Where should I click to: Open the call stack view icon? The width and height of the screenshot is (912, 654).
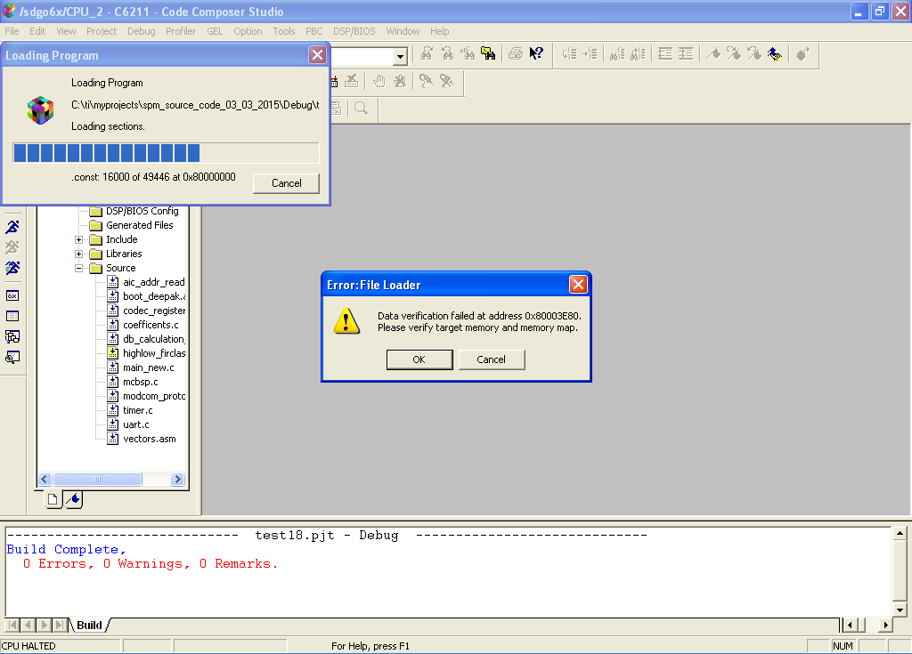pyautogui.click(x=12, y=336)
